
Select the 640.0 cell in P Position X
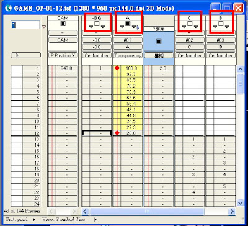[66, 68]
